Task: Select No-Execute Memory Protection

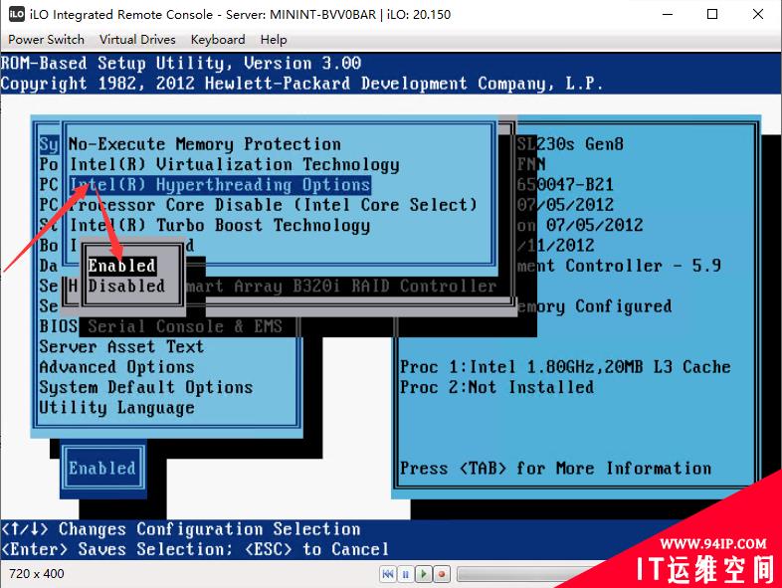Action: pyautogui.click(x=205, y=144)
